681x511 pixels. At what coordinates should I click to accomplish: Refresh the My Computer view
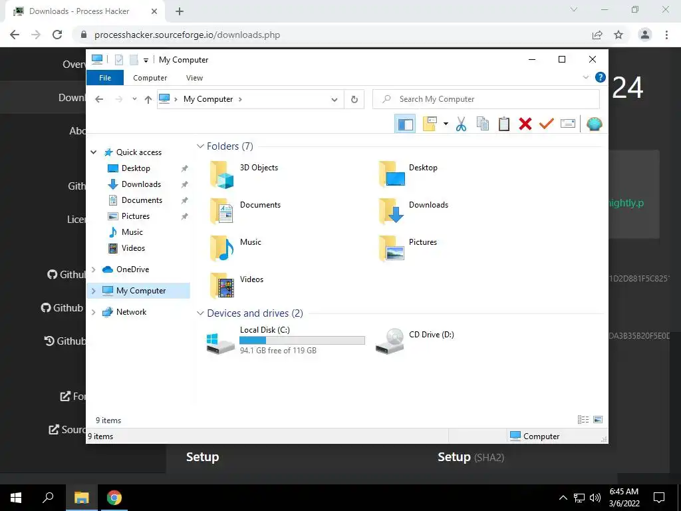tap(354, 100)
